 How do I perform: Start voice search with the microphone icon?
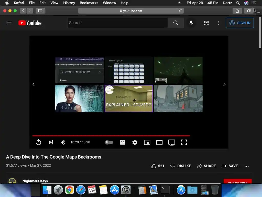point(191,23)
